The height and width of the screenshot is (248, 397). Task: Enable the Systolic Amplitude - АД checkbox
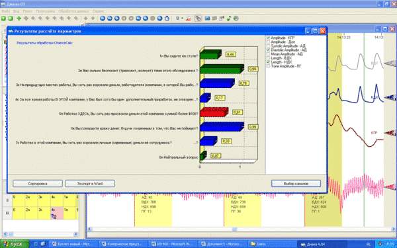coord(268,46)
